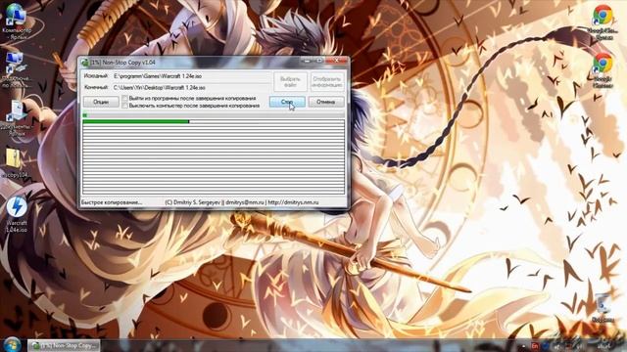Click the Отмена cancel button
The image size is (627, 352).
point(326,102)
